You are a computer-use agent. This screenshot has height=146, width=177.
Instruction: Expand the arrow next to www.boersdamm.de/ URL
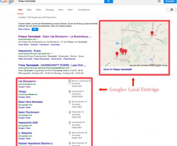pyautogui.click(x=37, y=39)
